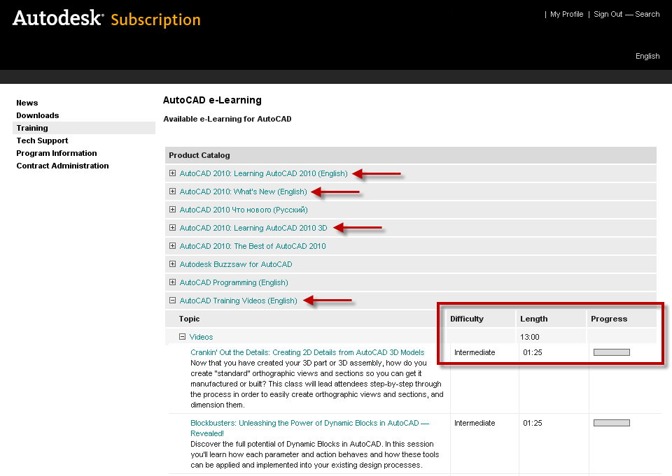Go to News in sidebar

(x=27, y=103)
